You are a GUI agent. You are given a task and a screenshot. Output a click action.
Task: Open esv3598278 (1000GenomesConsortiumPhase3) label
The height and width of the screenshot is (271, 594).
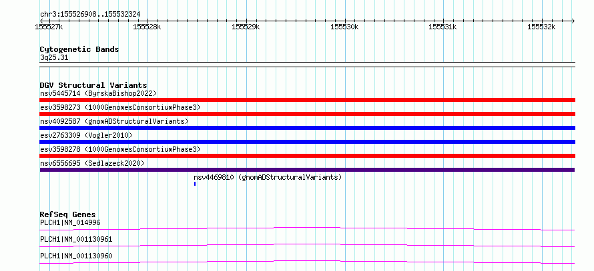tap(120, 149)
